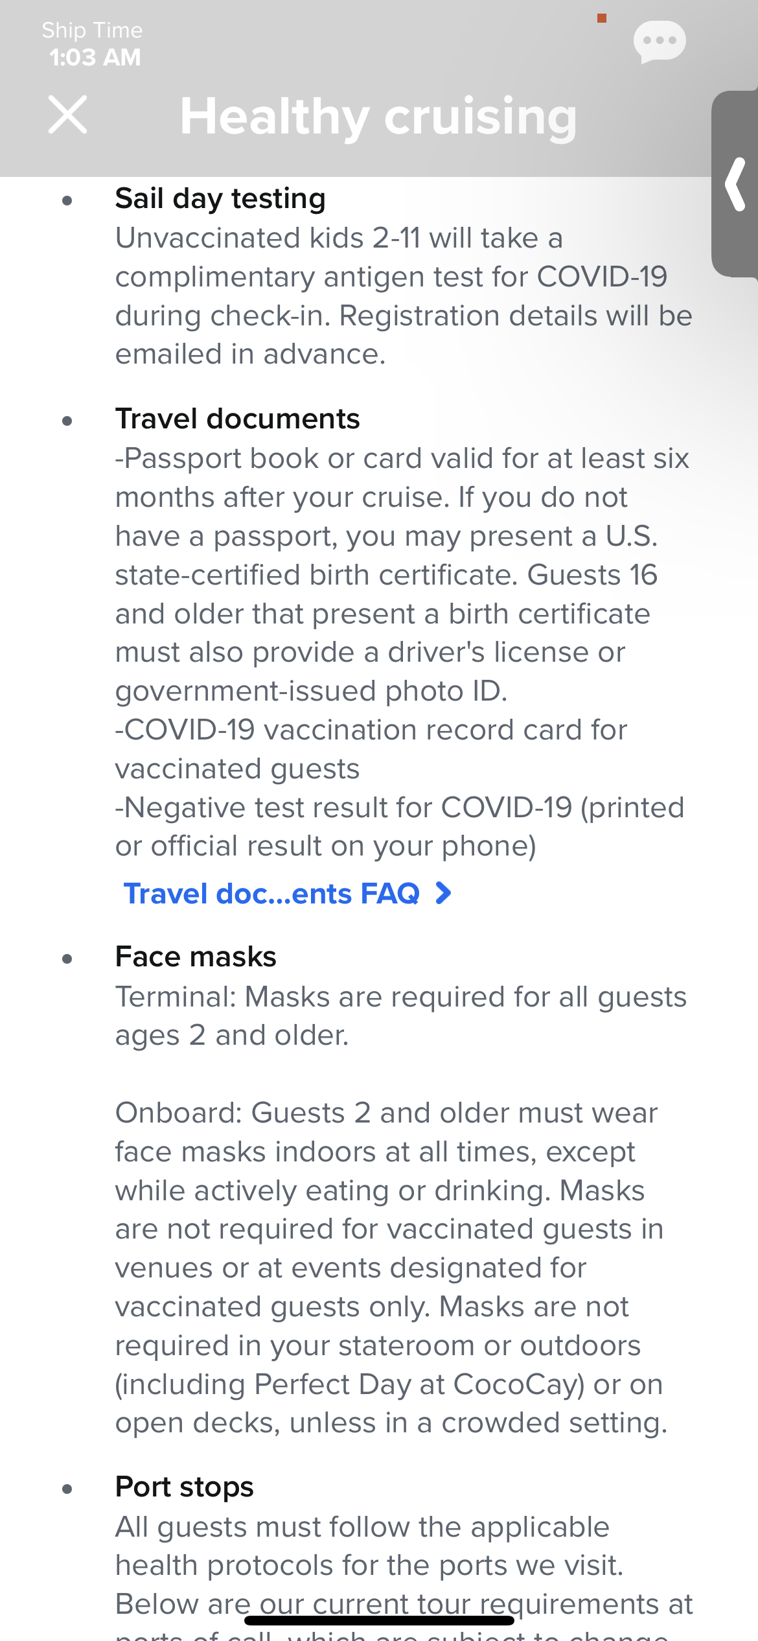The image size is (758, 1641).
Task: Tap the Ship Time label
Action: 92,30
